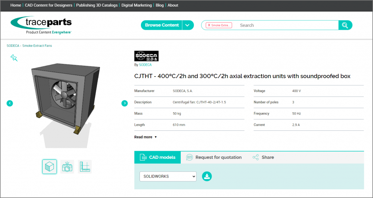Expand the Browse Content dropdown arrow
Viewport: 373px width, 198px height.
point(188,25)
